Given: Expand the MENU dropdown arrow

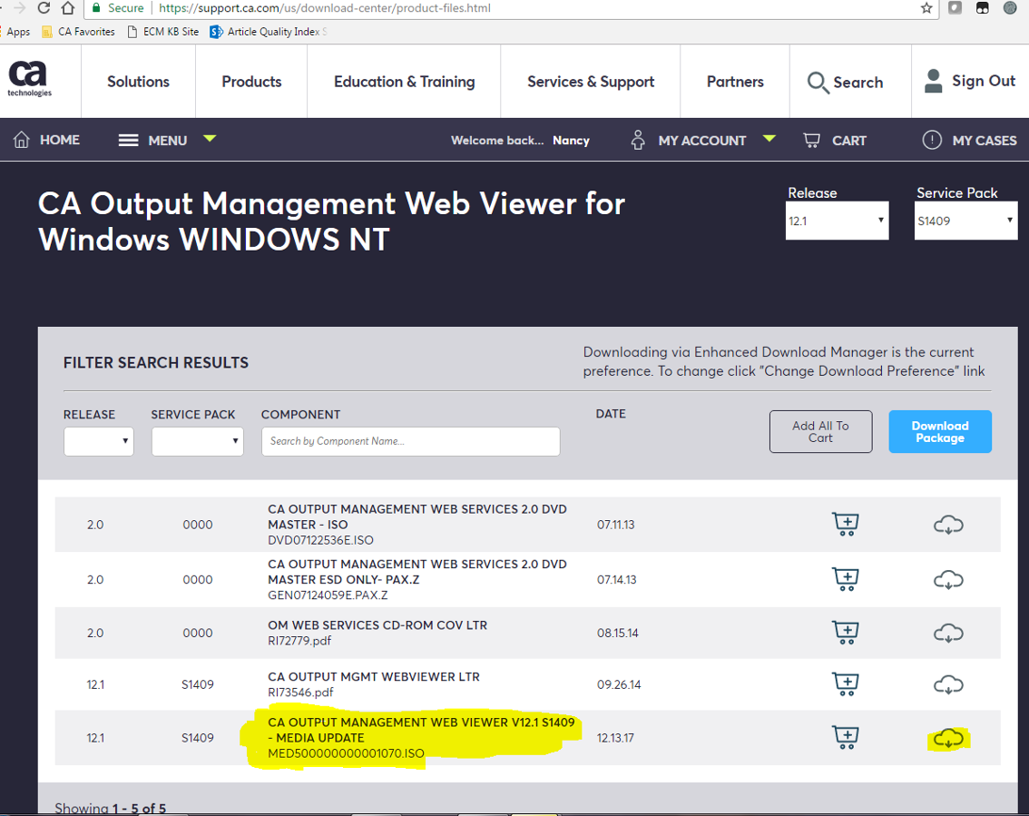Looking at the screenshot, I should [210, 138].
